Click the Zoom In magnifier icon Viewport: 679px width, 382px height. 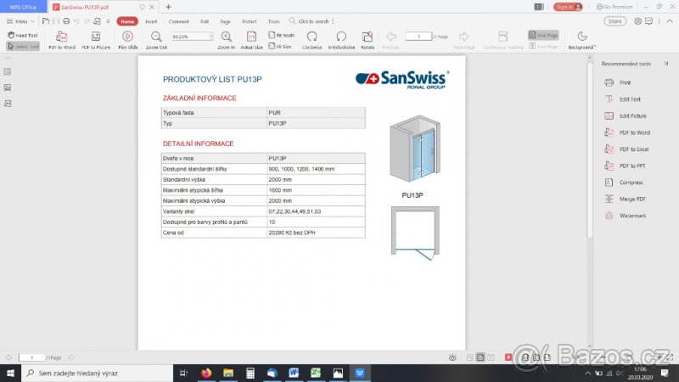226,37
